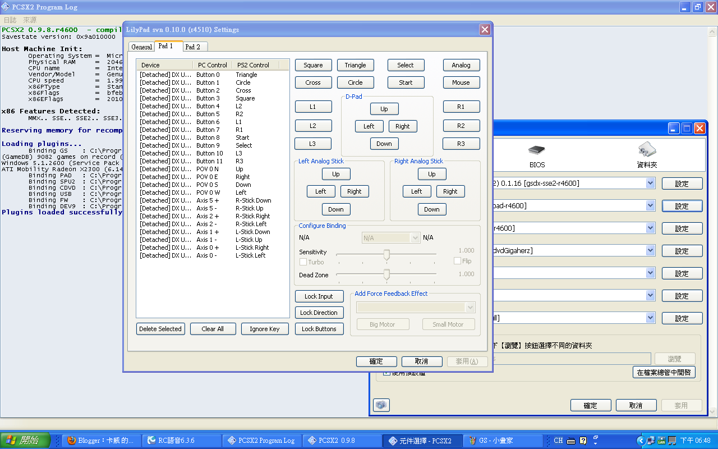Click the Delete Selected button
The height and width of the screenshot is (449, 718).
[x=160, y=329]
